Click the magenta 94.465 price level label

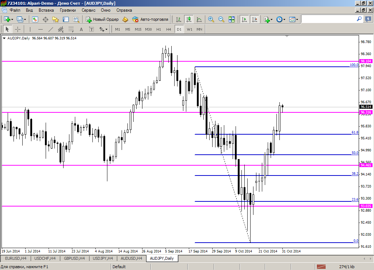point(366,165)
